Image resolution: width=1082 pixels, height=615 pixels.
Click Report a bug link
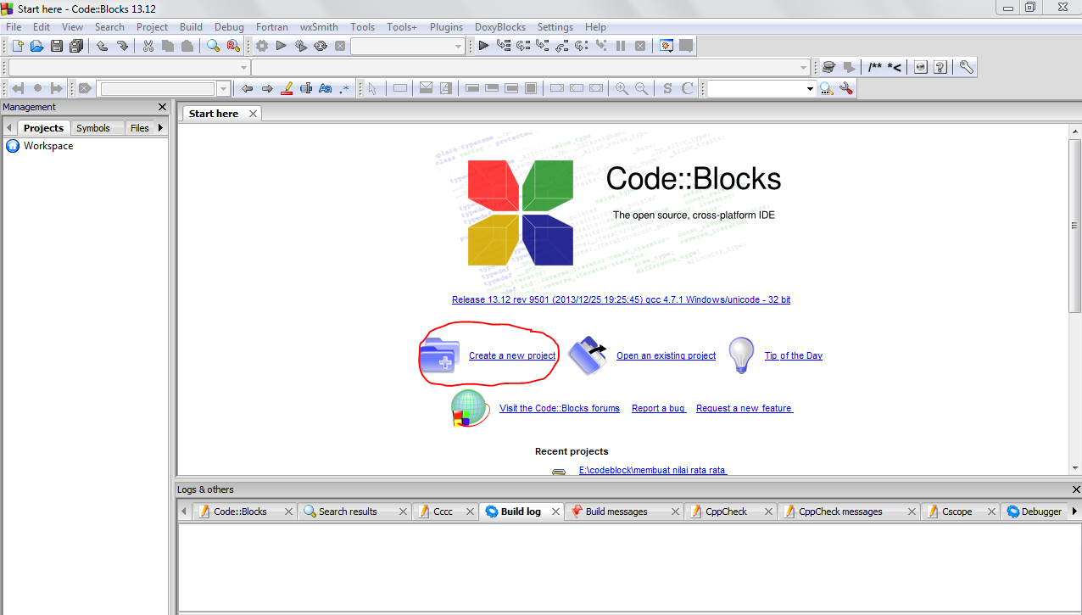(659, 409)
